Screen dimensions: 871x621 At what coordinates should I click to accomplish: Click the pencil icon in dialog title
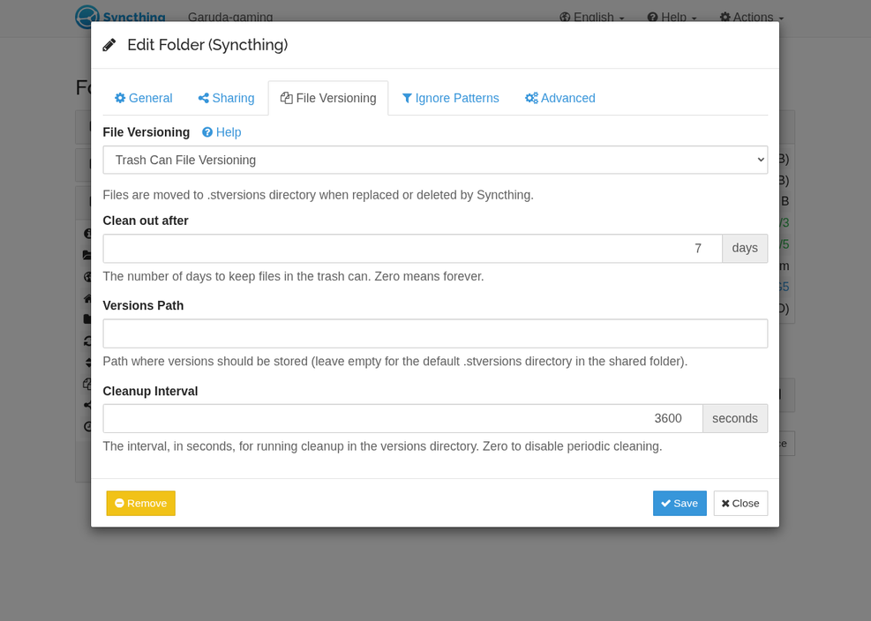pyautogui.click(x=109, y=45)
